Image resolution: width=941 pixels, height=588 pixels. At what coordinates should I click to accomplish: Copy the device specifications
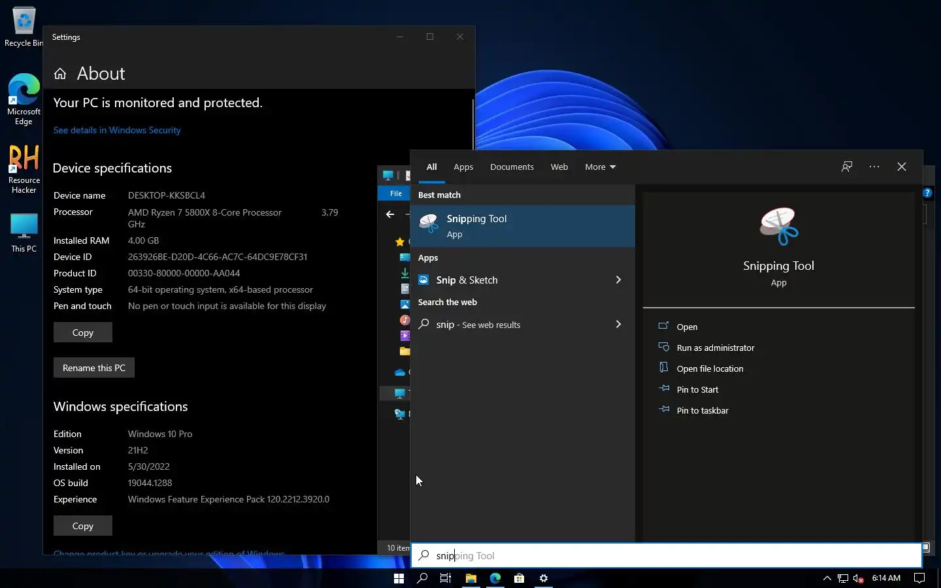tap(83, 333)
